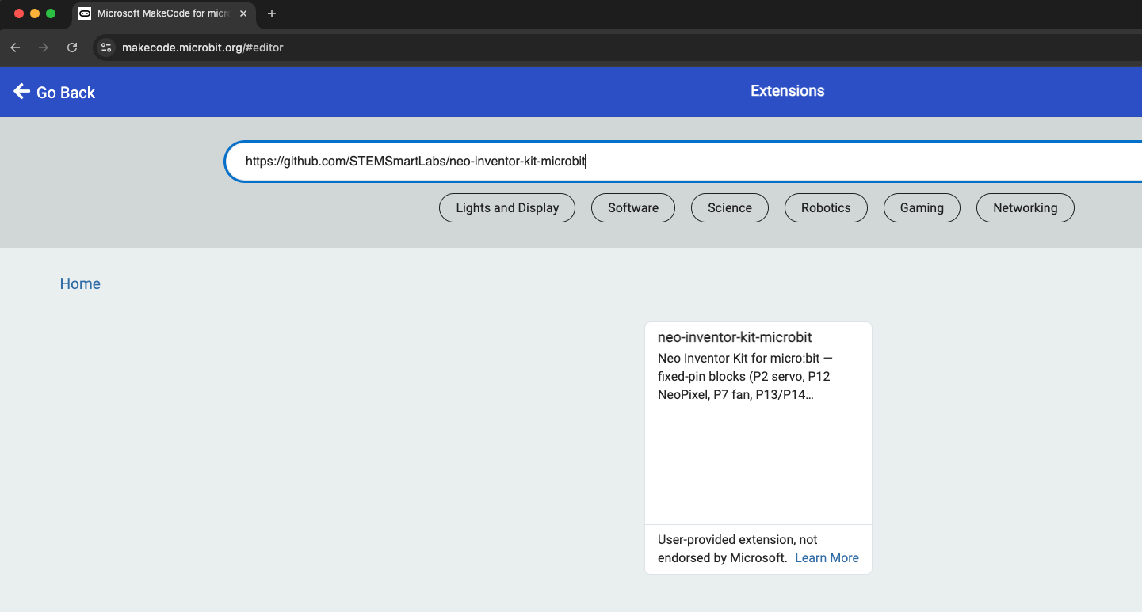
Task: Select the Science category chip
Action: 729,207
